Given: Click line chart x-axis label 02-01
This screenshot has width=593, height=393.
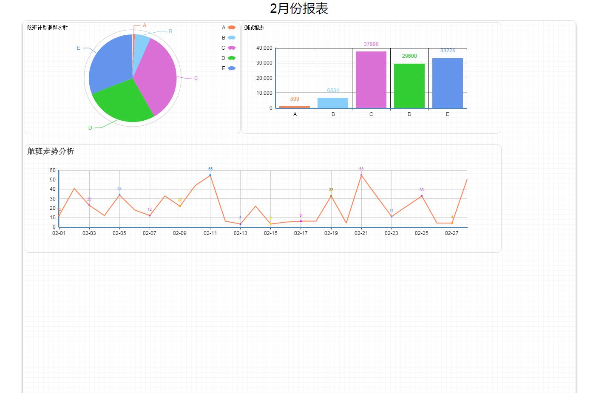Looking at the screenshot, I should pyautogui.click(x=59, y=233).
